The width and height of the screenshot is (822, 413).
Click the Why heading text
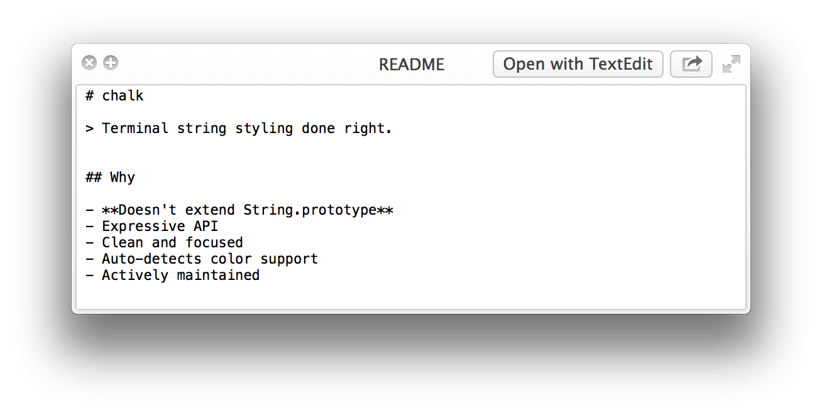[123, 178]
